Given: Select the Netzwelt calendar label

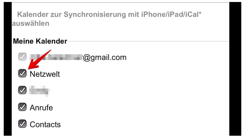Looking at the screenshot, I should (x=45, y=74).
